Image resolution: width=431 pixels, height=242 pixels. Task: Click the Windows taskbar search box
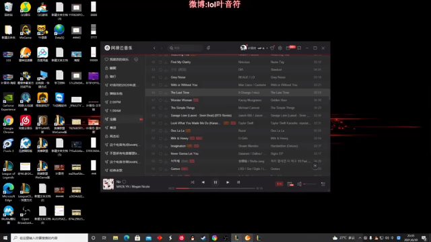[x=49, y=238]
